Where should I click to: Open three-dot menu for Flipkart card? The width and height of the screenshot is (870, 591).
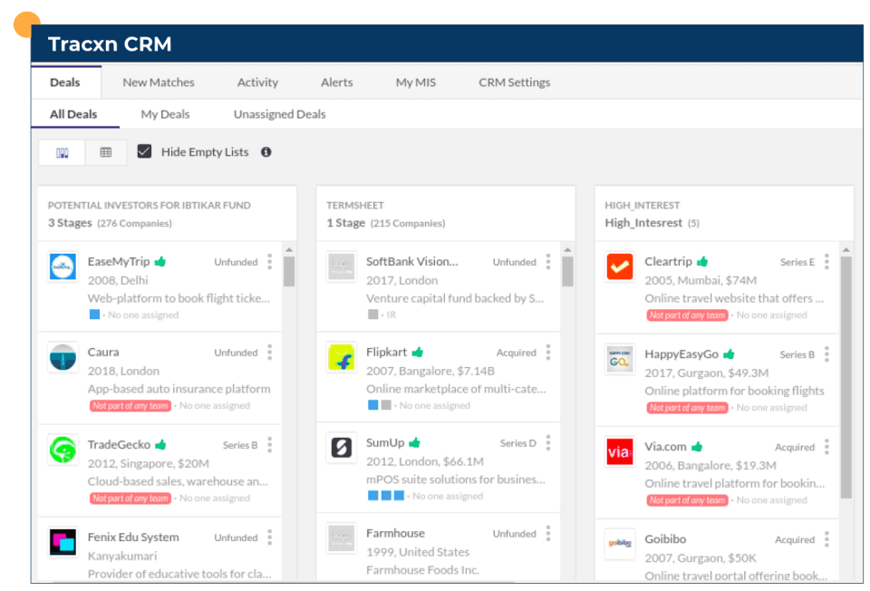(x=547, y=353)
